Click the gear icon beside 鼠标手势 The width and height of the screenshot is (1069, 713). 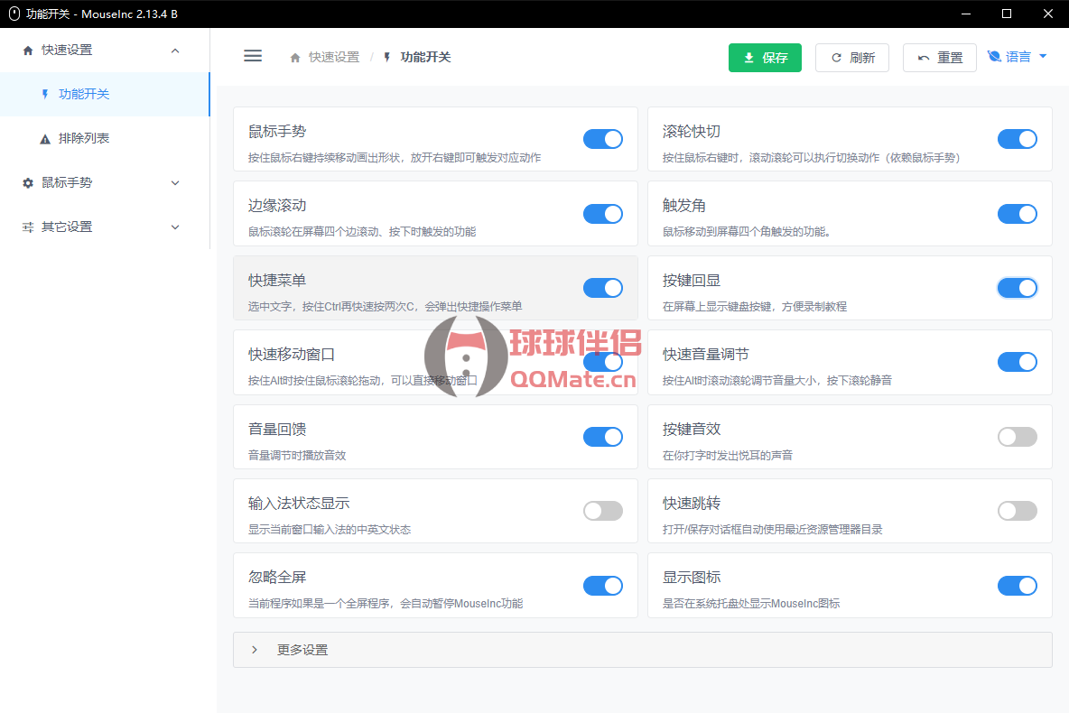[28, 183]
